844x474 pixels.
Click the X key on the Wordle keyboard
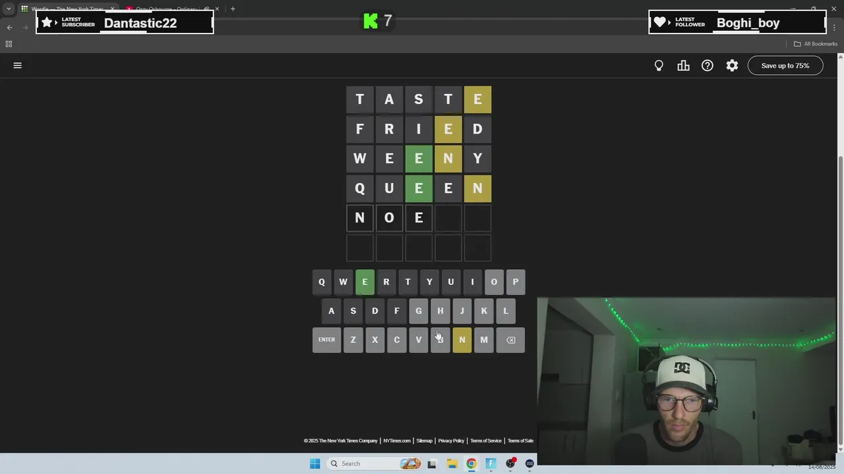(x=375, y=340)
